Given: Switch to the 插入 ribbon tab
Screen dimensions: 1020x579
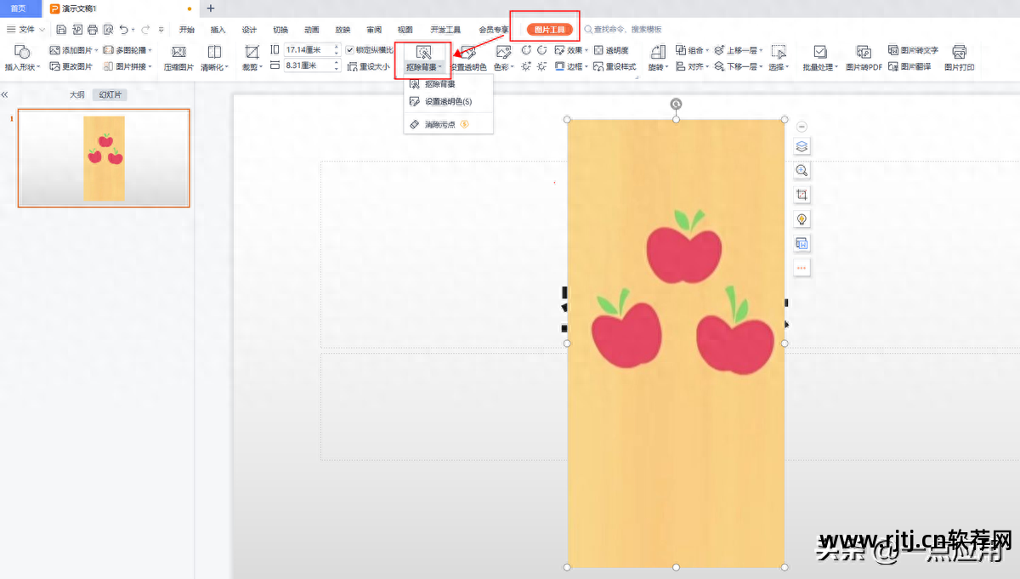Looking at the screenshot, I should point(218,30).
